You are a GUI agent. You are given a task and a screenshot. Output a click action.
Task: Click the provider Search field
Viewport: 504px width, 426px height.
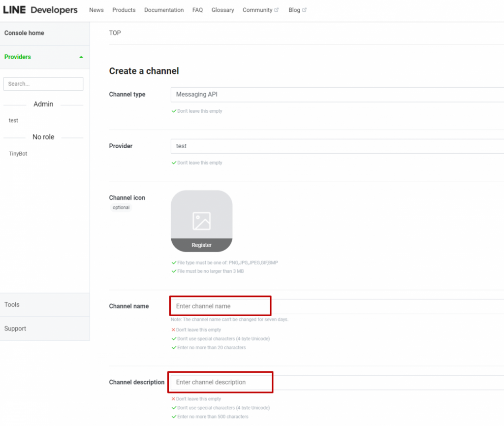coord(43,84)
